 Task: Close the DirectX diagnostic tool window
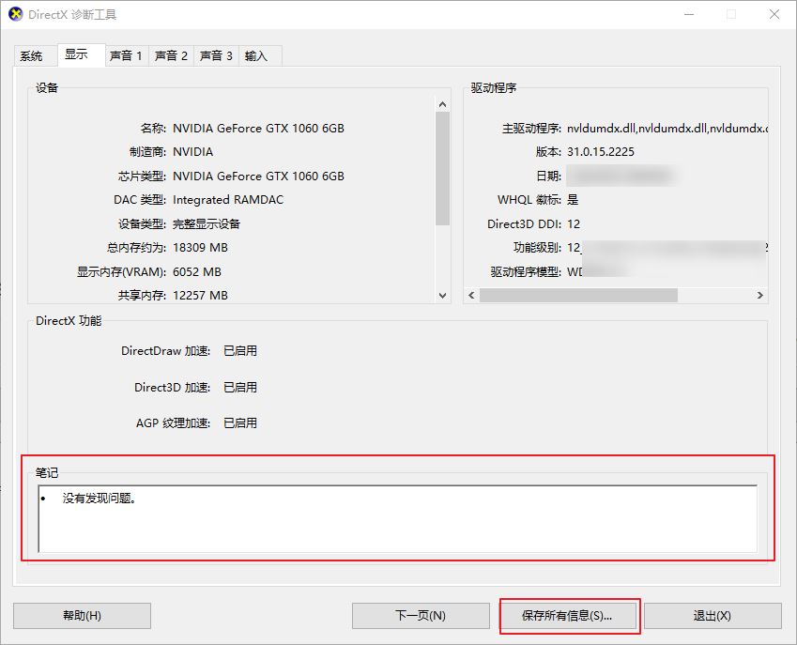[774, 14]
